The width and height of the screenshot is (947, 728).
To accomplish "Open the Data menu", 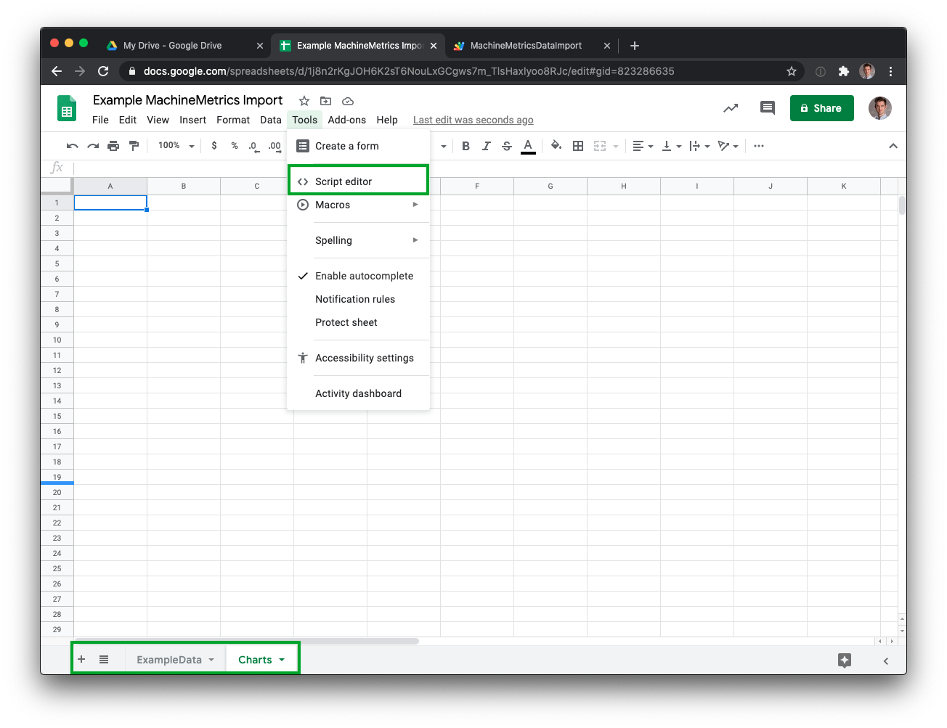I will point(271,120).
